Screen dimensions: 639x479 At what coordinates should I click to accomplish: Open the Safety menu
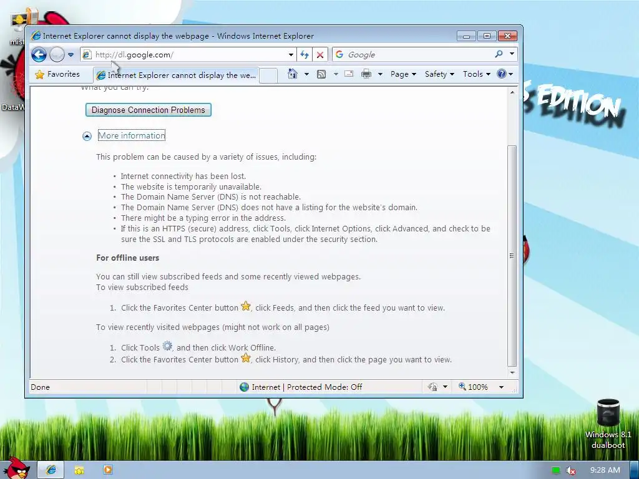439,74
